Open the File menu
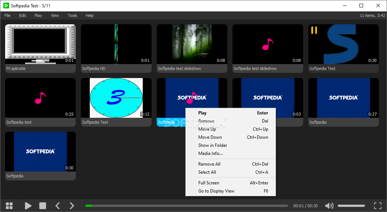 7,15
